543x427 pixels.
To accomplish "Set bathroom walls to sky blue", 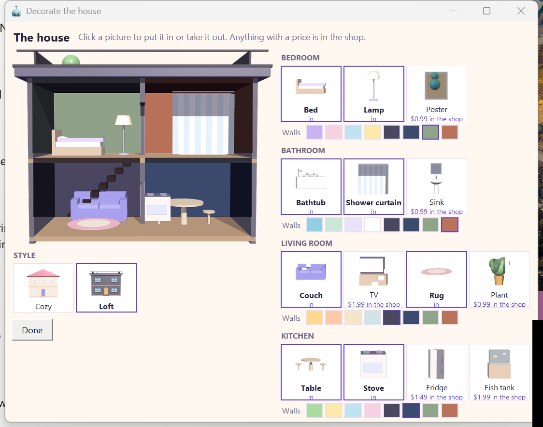I will [x=314, y=225].
